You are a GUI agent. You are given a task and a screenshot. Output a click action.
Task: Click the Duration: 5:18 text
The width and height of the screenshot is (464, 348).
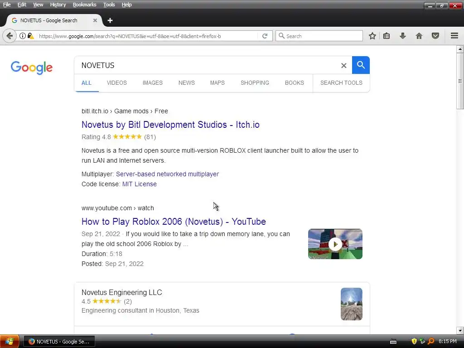(102, 254)
